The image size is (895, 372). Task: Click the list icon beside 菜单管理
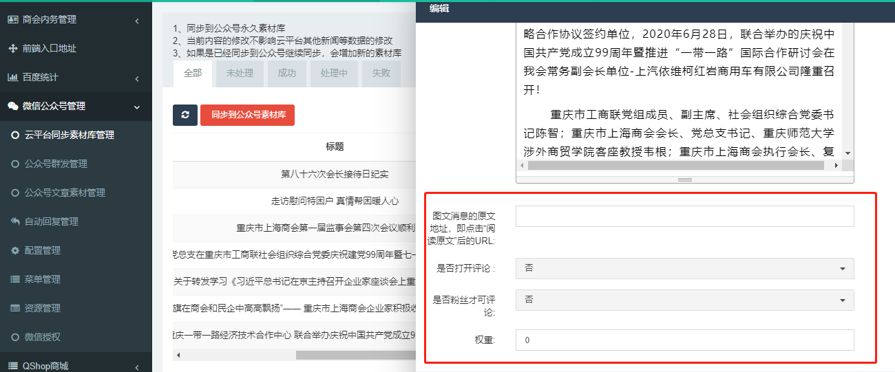coord(15,279)
